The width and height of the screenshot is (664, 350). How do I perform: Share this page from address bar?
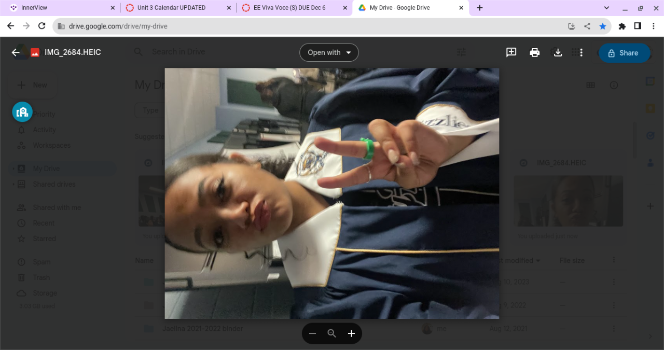[587, 26]
